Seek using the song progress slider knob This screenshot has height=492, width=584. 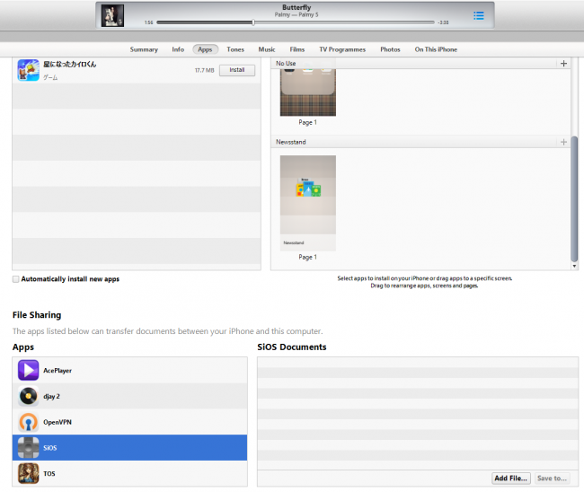(253, 22)
